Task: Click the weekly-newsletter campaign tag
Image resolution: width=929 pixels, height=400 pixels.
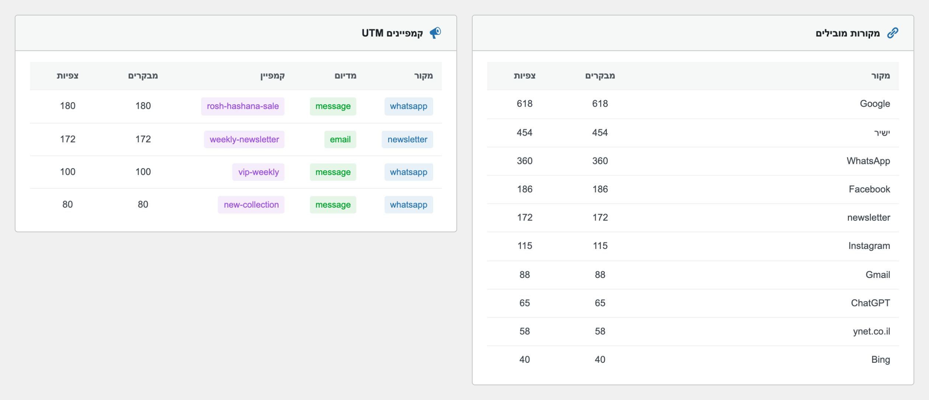Action: 244,139
